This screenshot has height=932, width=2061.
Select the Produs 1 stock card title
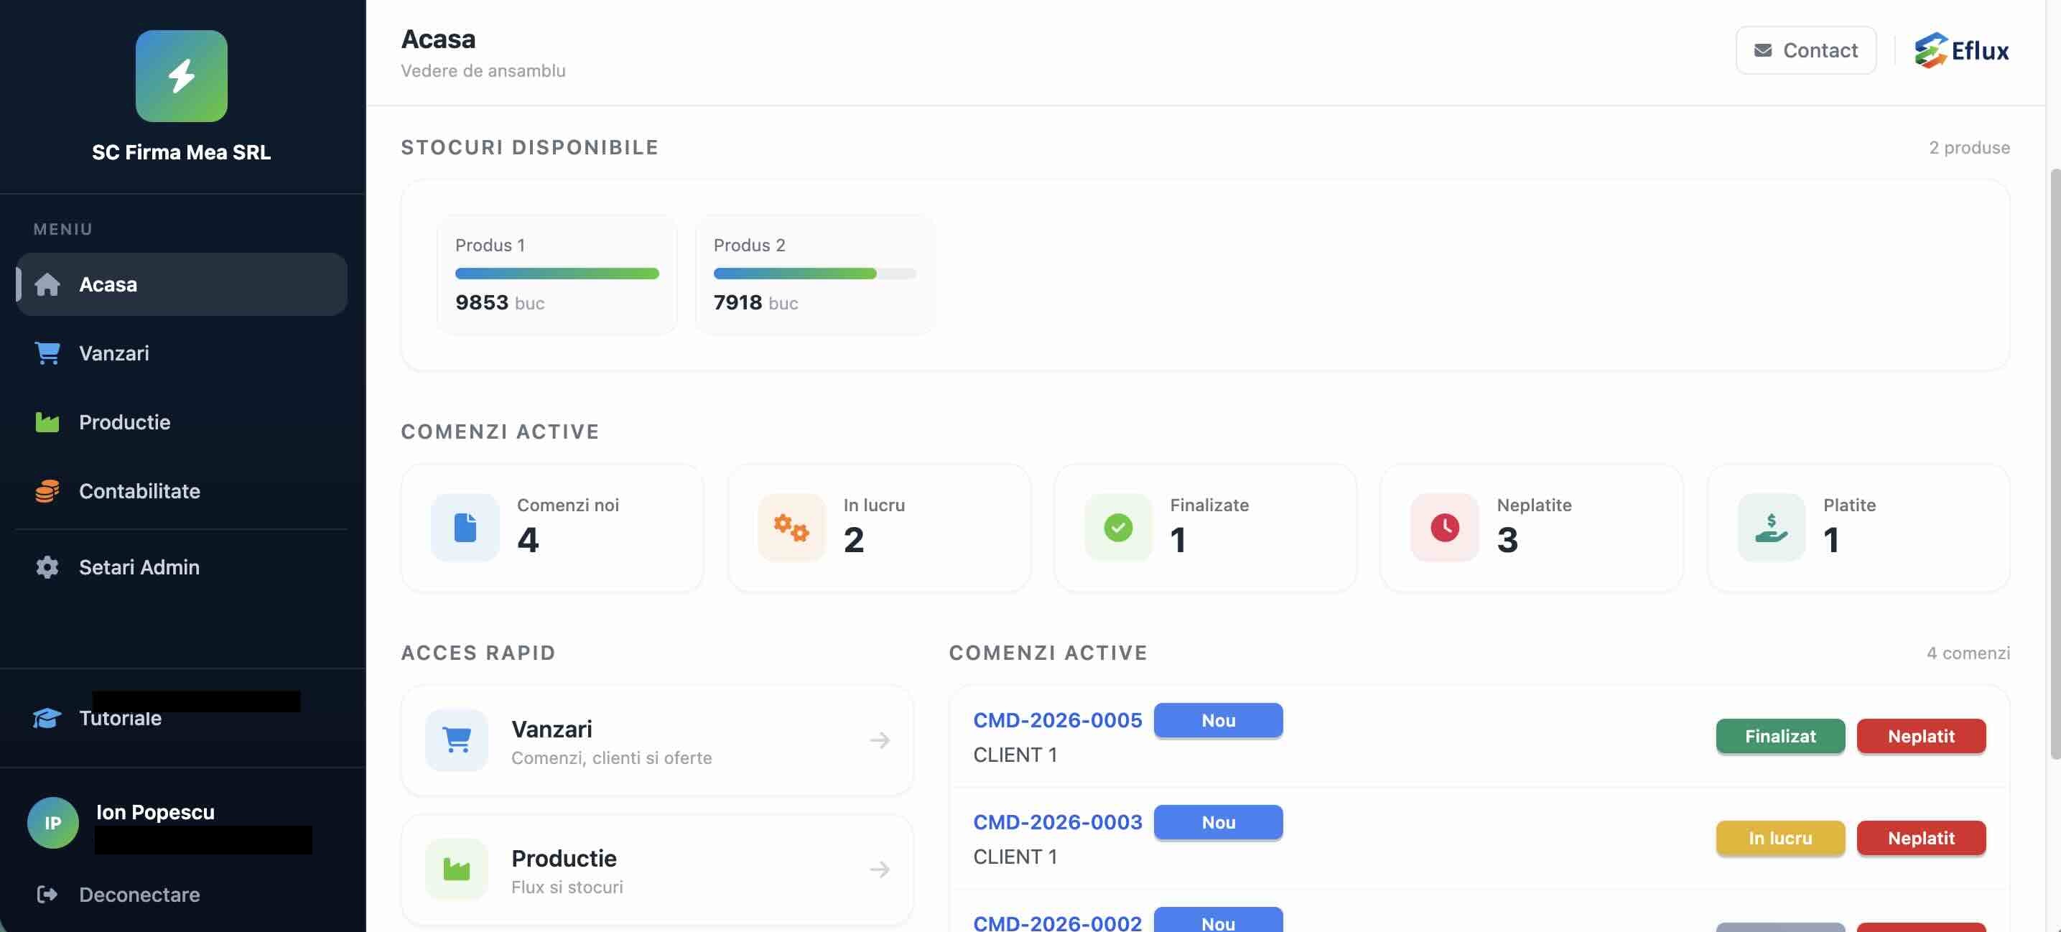pos(490,245)
